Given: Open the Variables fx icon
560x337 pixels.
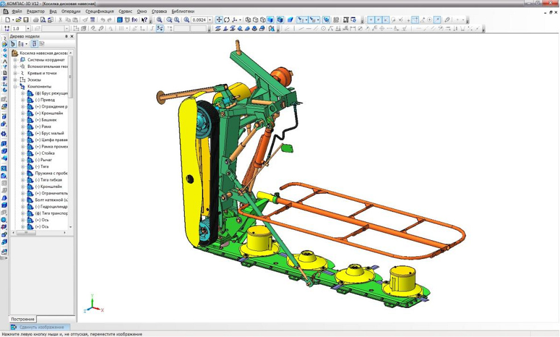Looking at the screenshot, I should 135,20.
